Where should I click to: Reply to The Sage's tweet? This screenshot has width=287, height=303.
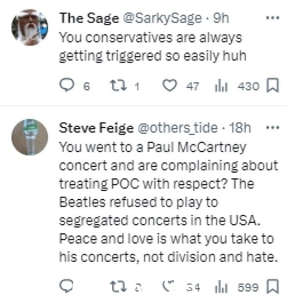point(67,86)
